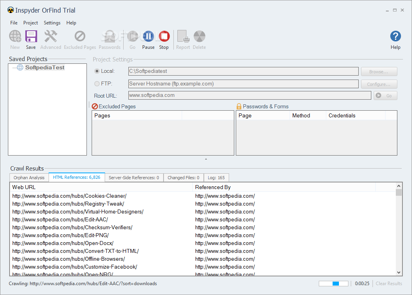412x295 pixels.
Task: Click the Credentials column header
Action: [356, 115]
